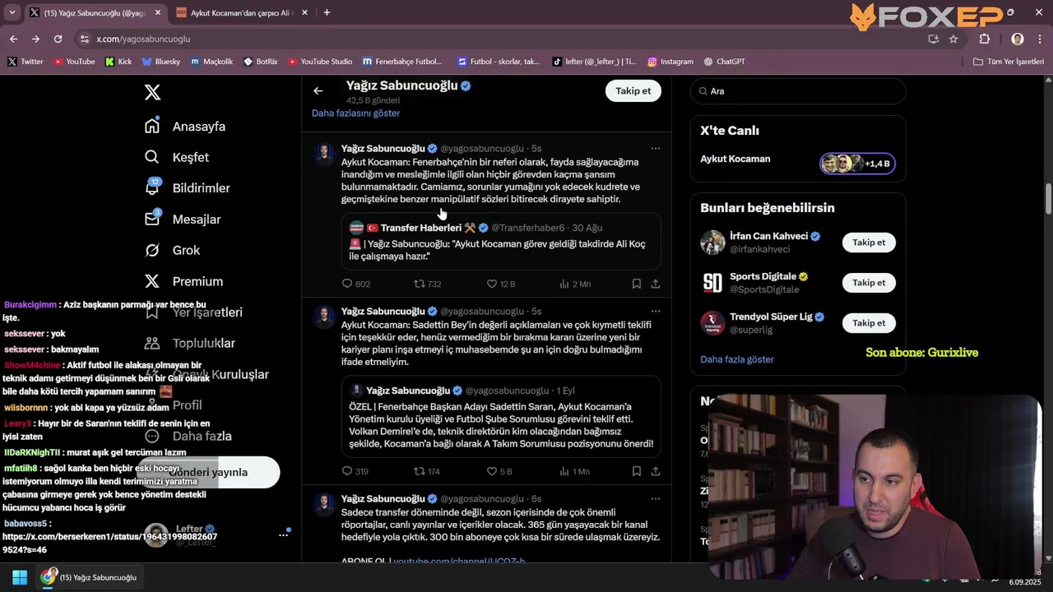
Task: Open the tab search dropdown arrow
Action: (12, 13)
